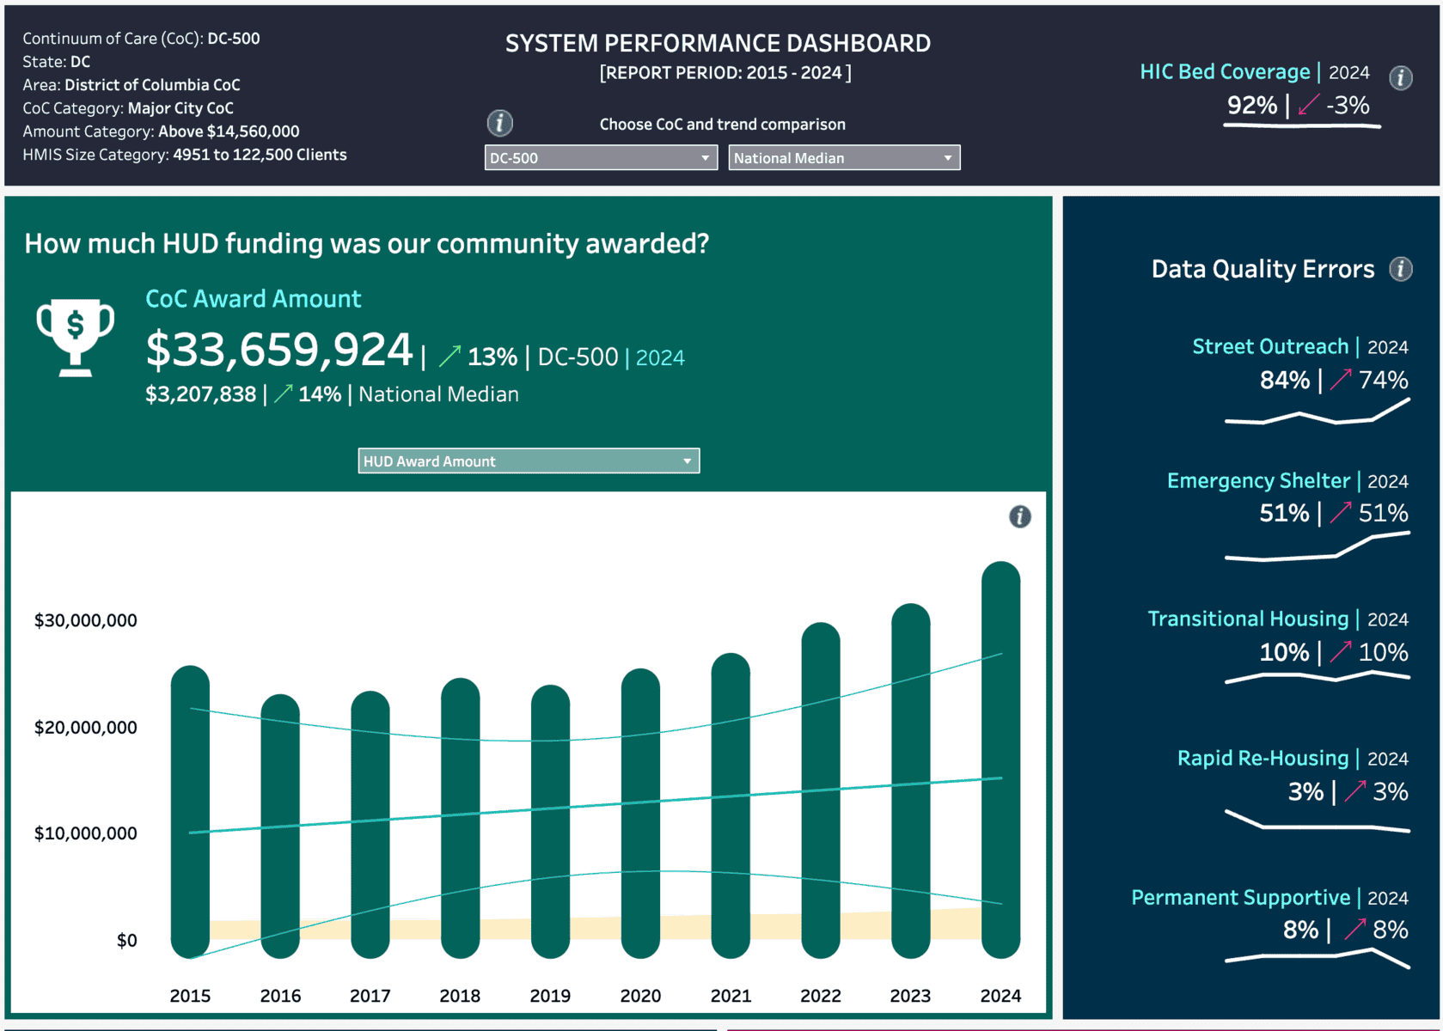Click the 'How much HUD funding' question heading

click(367, 244)
